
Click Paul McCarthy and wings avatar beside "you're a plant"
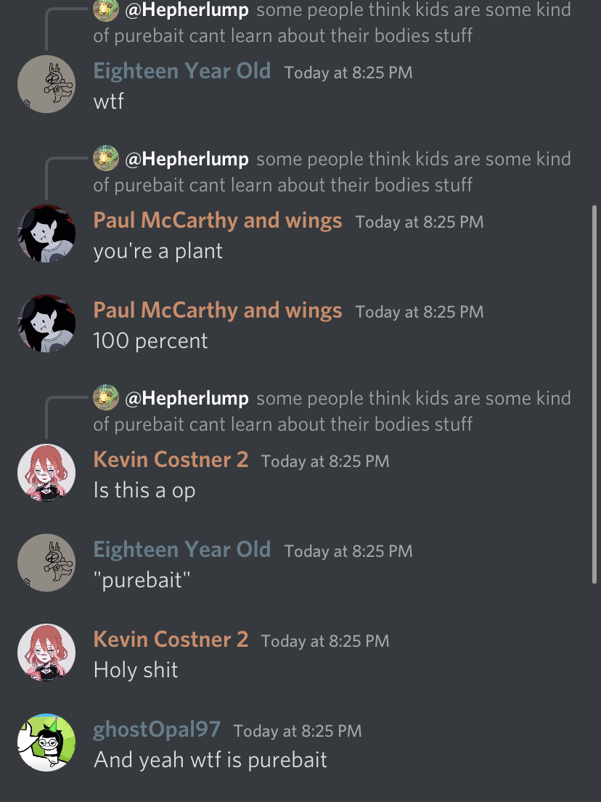(46, 233)
